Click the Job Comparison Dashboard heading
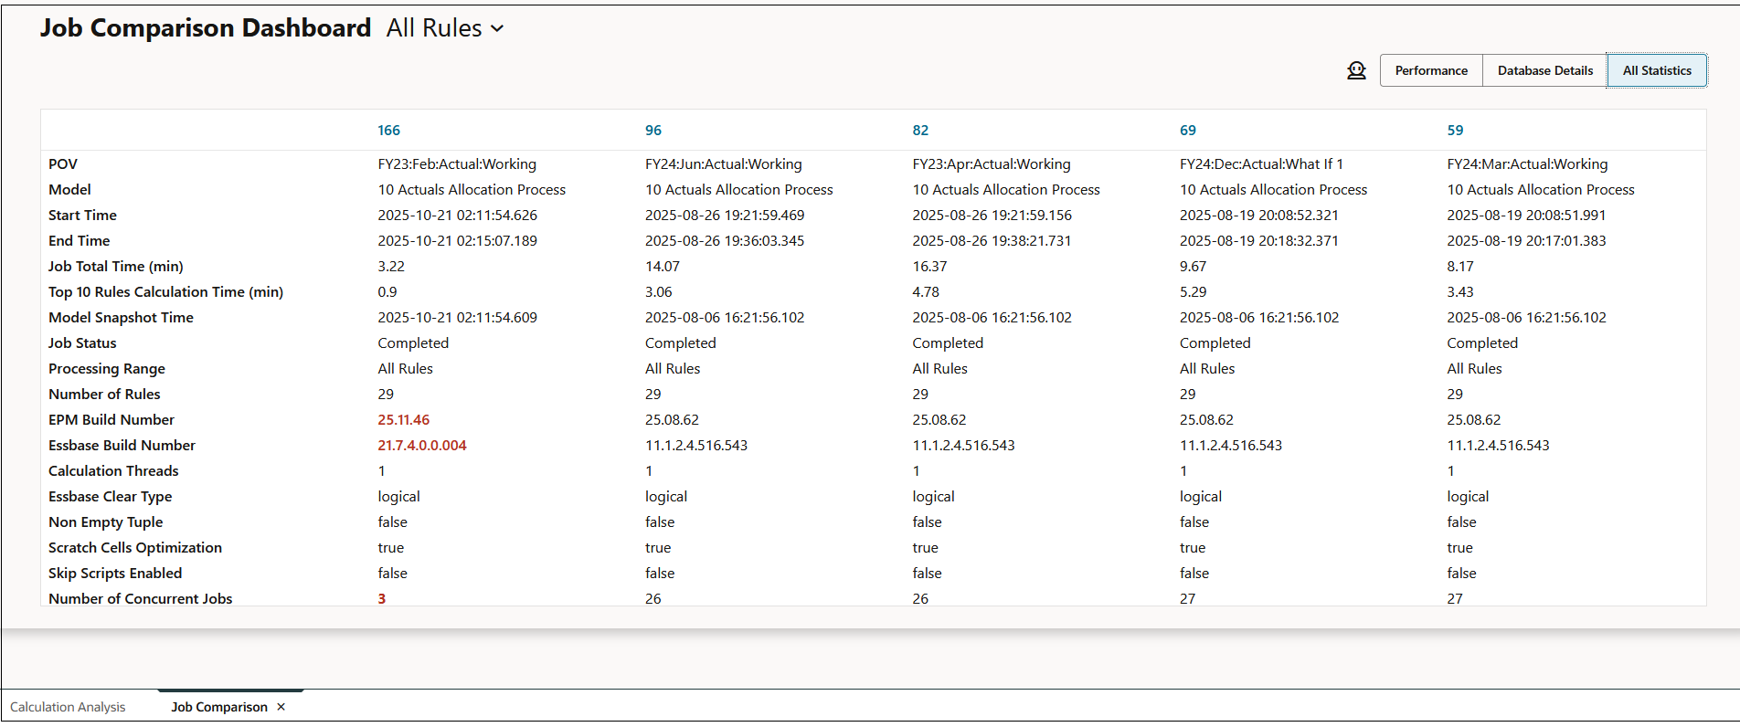 (x=206, y=28)
